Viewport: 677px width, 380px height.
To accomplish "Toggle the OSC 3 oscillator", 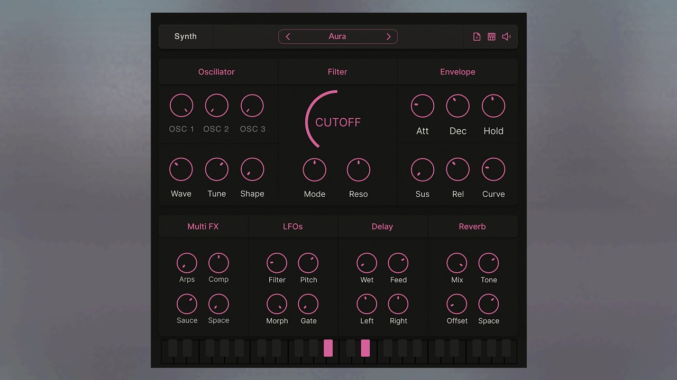I will (x=252, y=106).
